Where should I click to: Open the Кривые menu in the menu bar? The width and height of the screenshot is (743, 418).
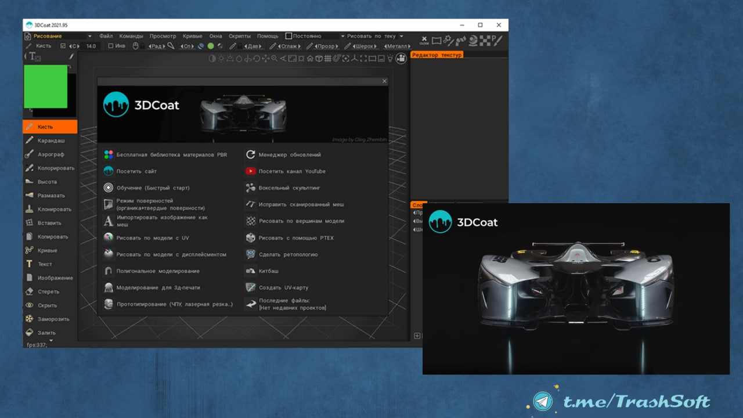pyautogui.click(x=192, y=36)
